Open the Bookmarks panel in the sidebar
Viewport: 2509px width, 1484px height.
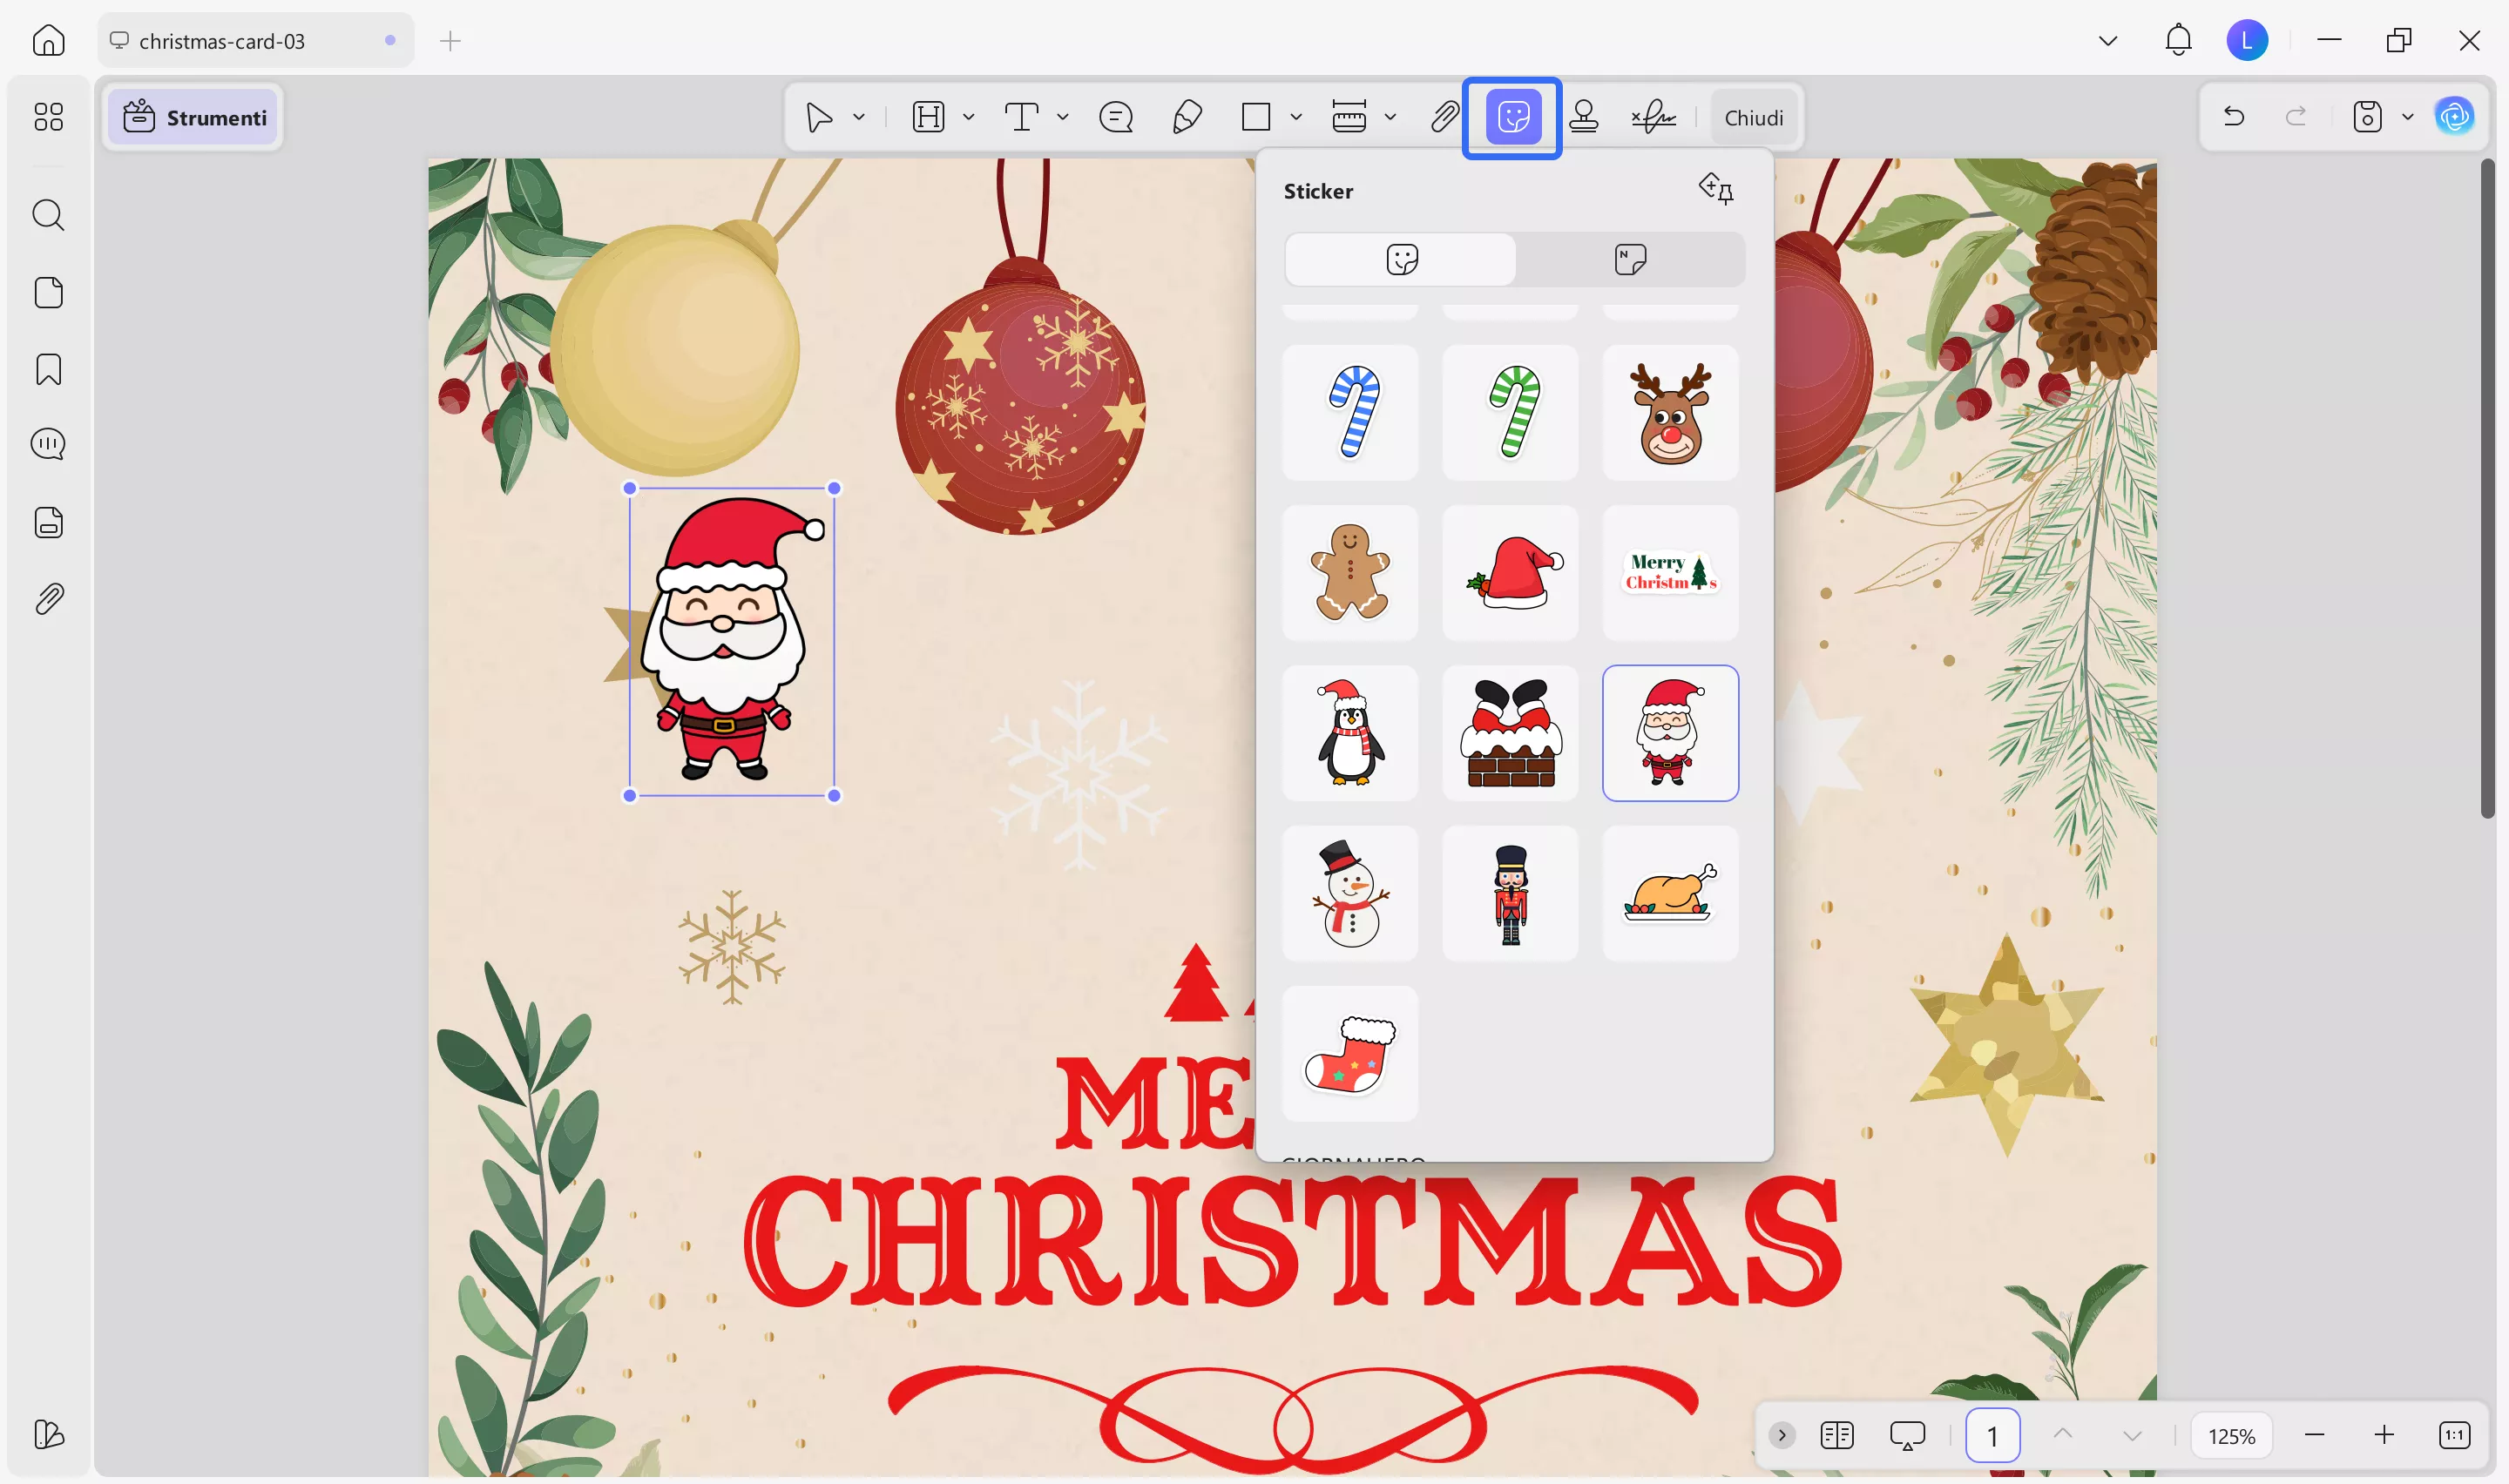[48, 369]
